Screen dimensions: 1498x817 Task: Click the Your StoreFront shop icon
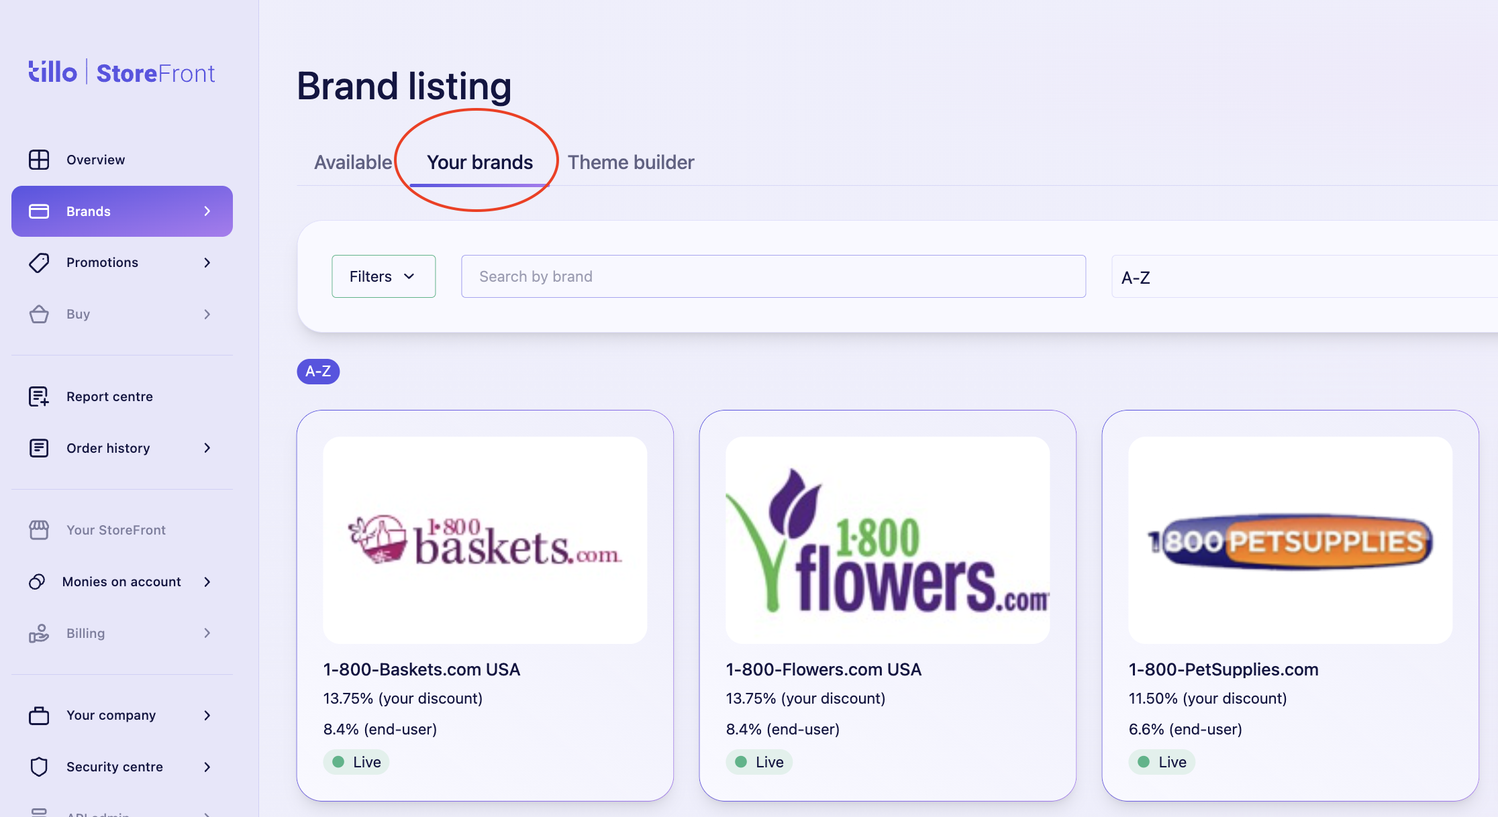[39, 530]
